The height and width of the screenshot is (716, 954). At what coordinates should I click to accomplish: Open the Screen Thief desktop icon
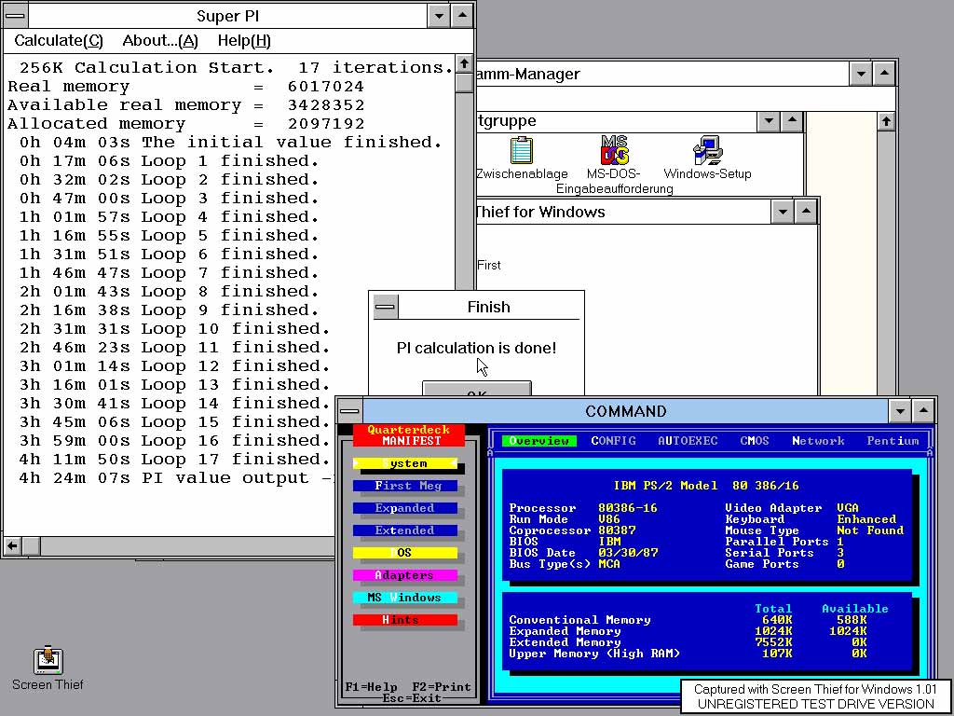pyautogui.click(x=48, y=661)
